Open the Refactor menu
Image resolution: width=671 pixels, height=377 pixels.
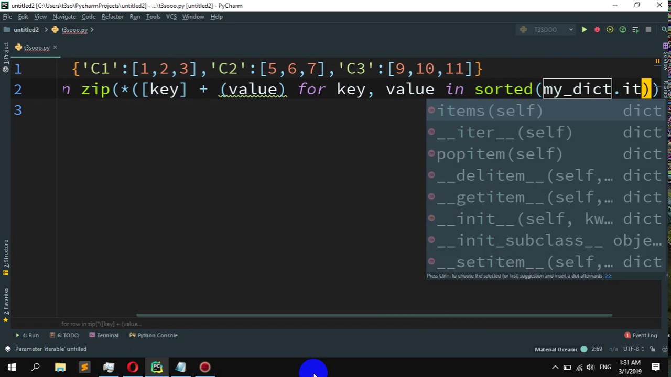(112, 17)
